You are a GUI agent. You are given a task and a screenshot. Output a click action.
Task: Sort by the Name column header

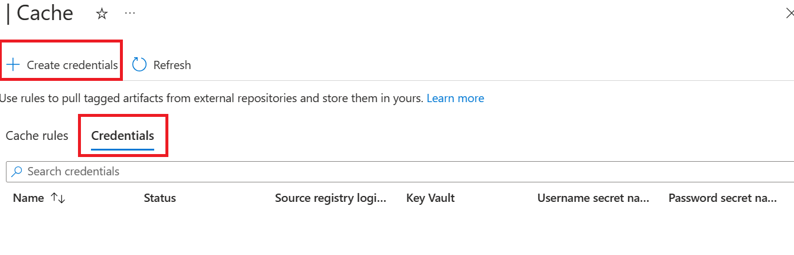coord(28,198)
